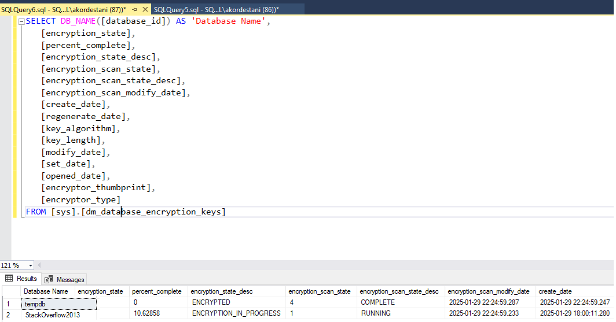Click [regenerate_date] in the query
The width and height of the screenshot is (616, 322).
[x=83, y=116]
